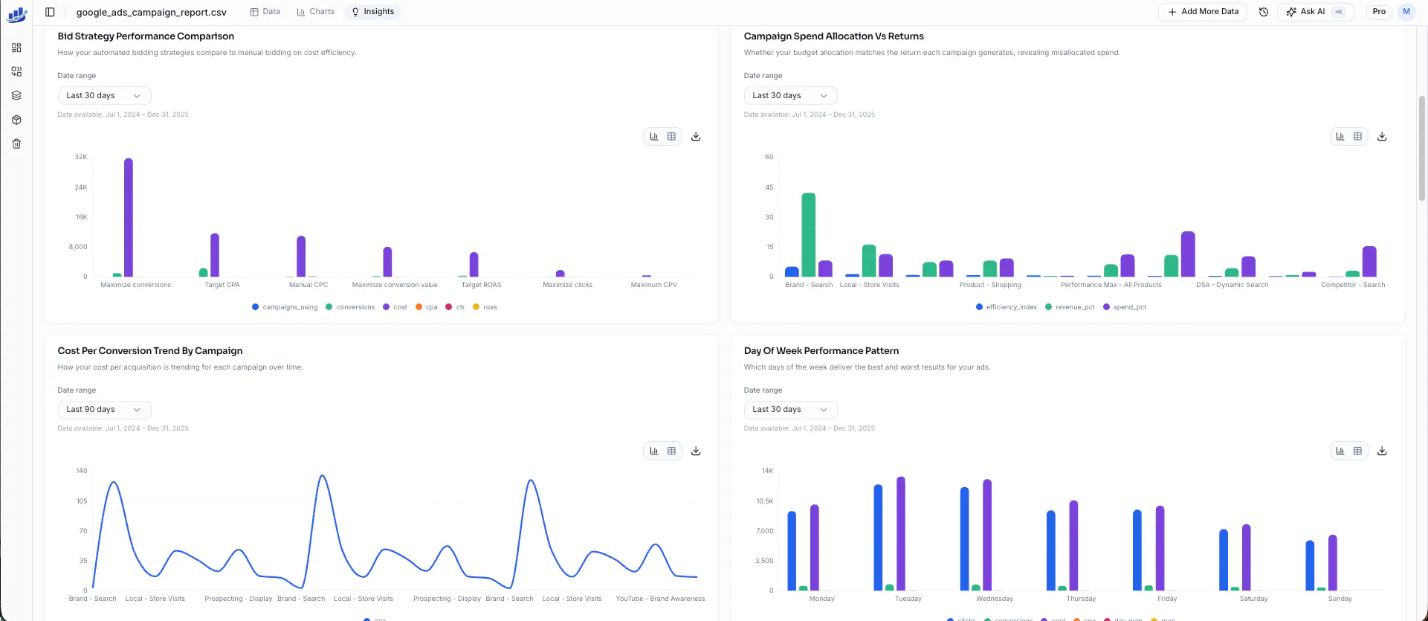Image resolution: width=1428 pixels, height=621 pixels.
Task: Switch Day Of Week card to chart view
Action: pos(1340,451)
